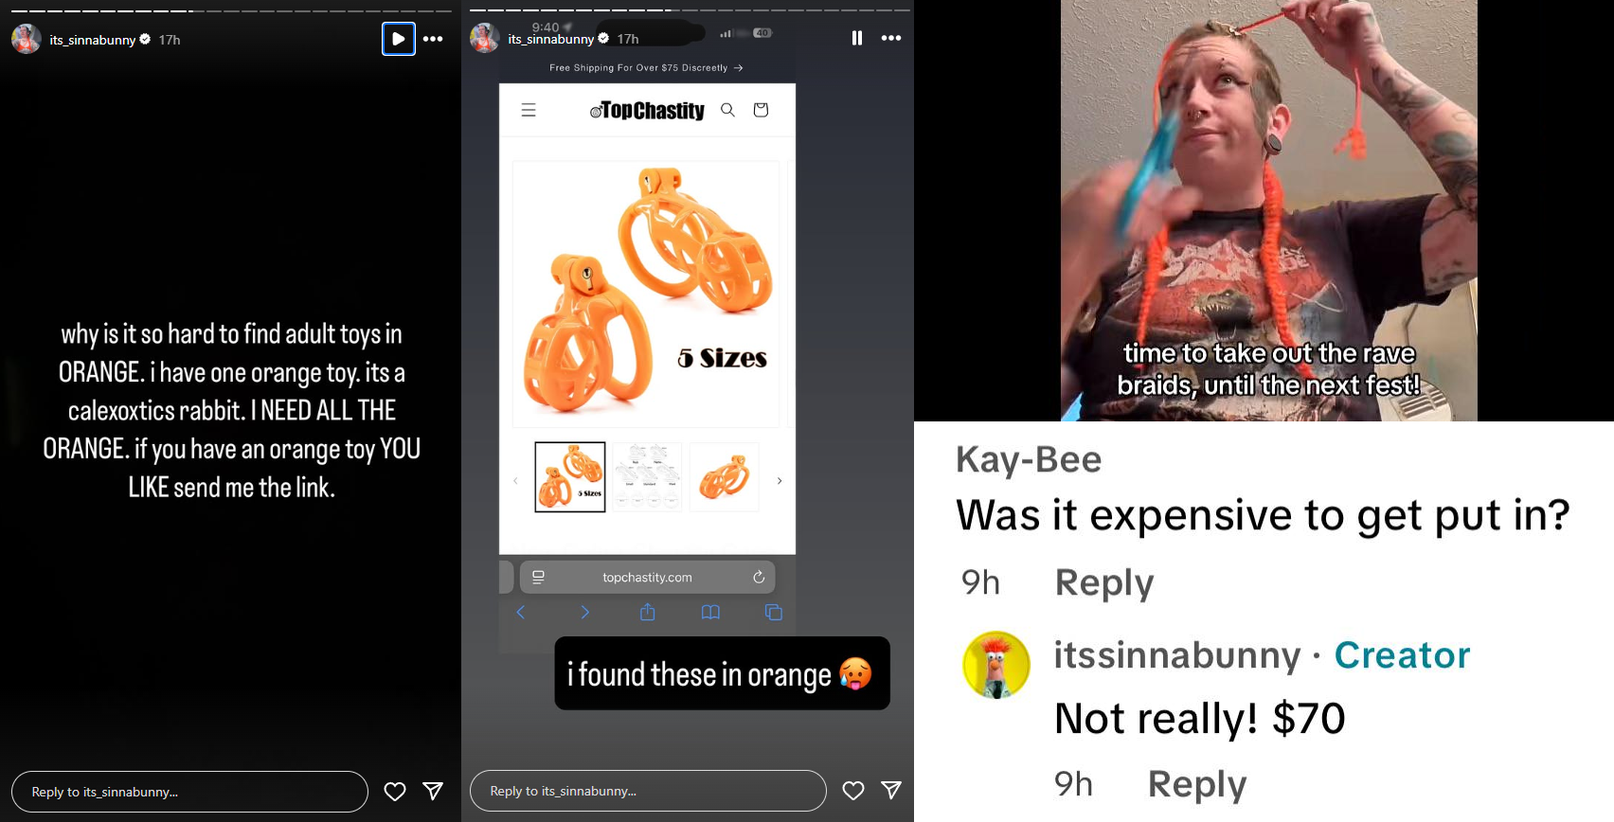Click the Reply to its_sinnabunny field in first story

[x=189, y=792]
